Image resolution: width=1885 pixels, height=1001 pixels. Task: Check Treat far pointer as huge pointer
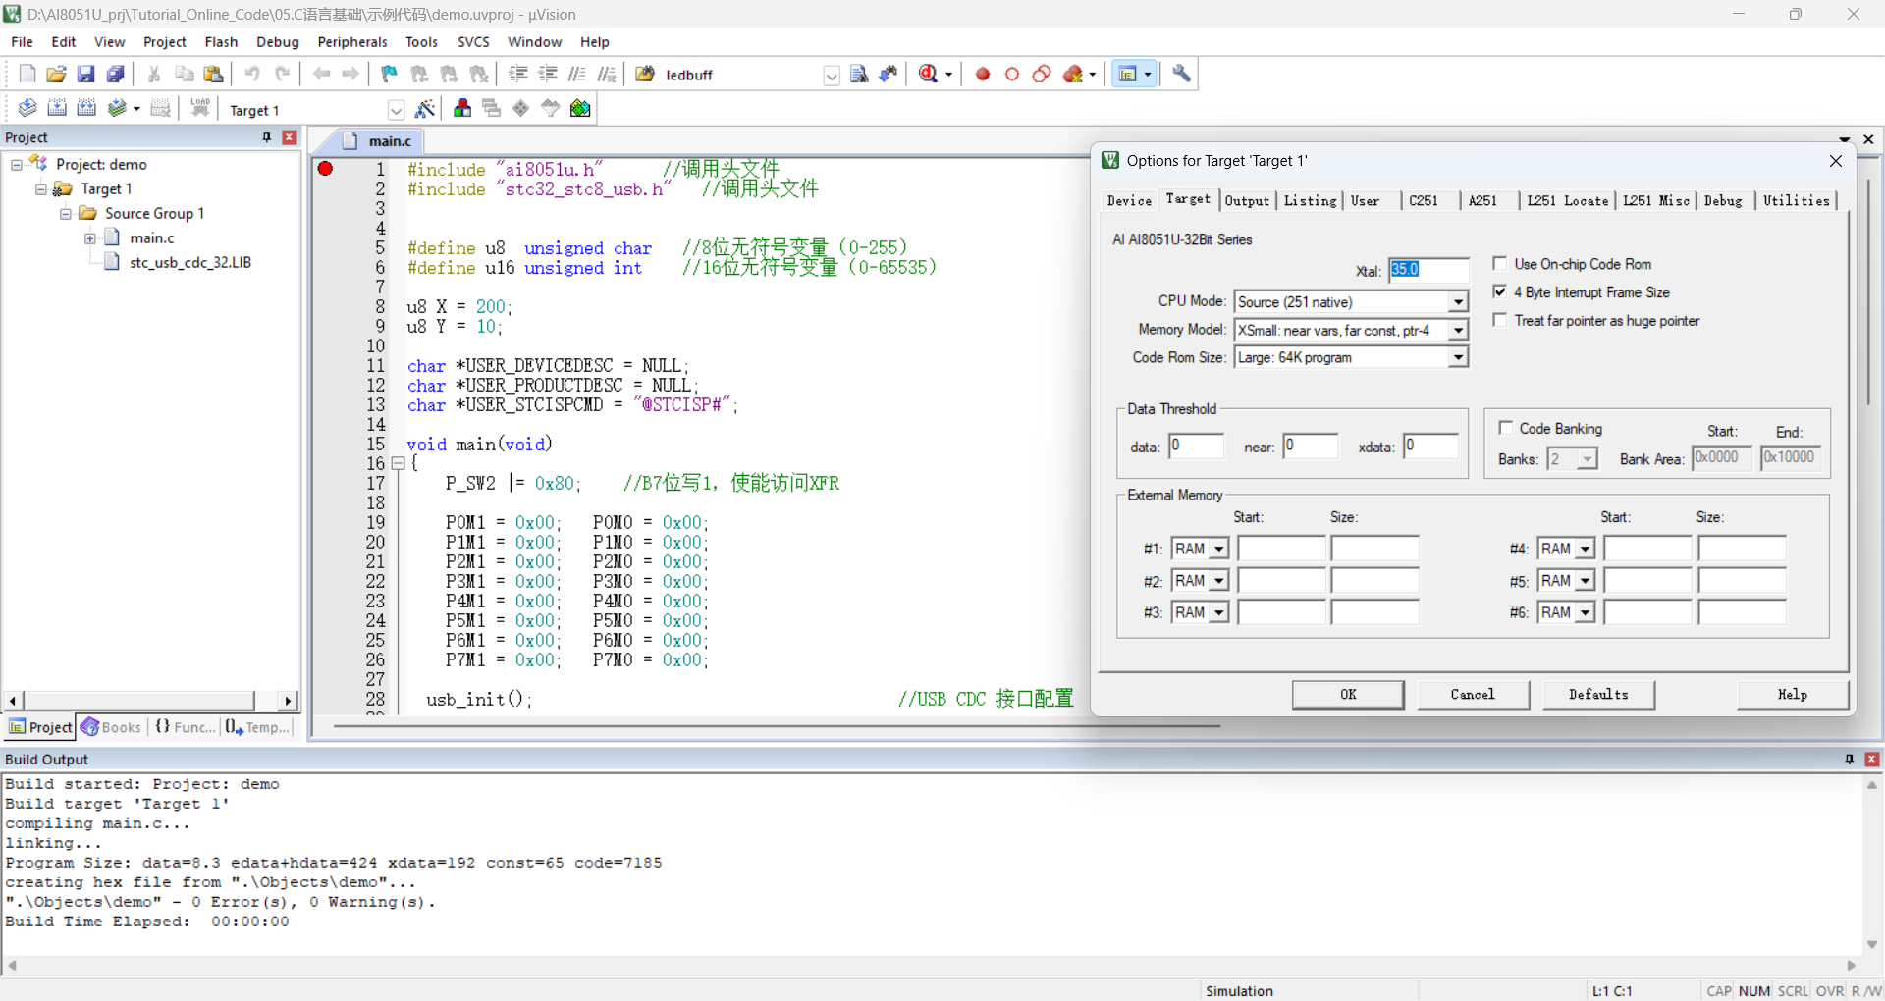pos(1500,321)
